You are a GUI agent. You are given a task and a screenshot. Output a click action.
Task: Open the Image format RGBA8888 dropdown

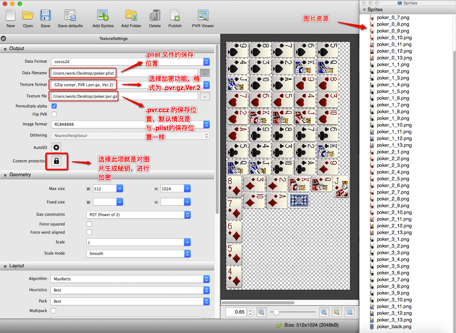coord(130,124)
